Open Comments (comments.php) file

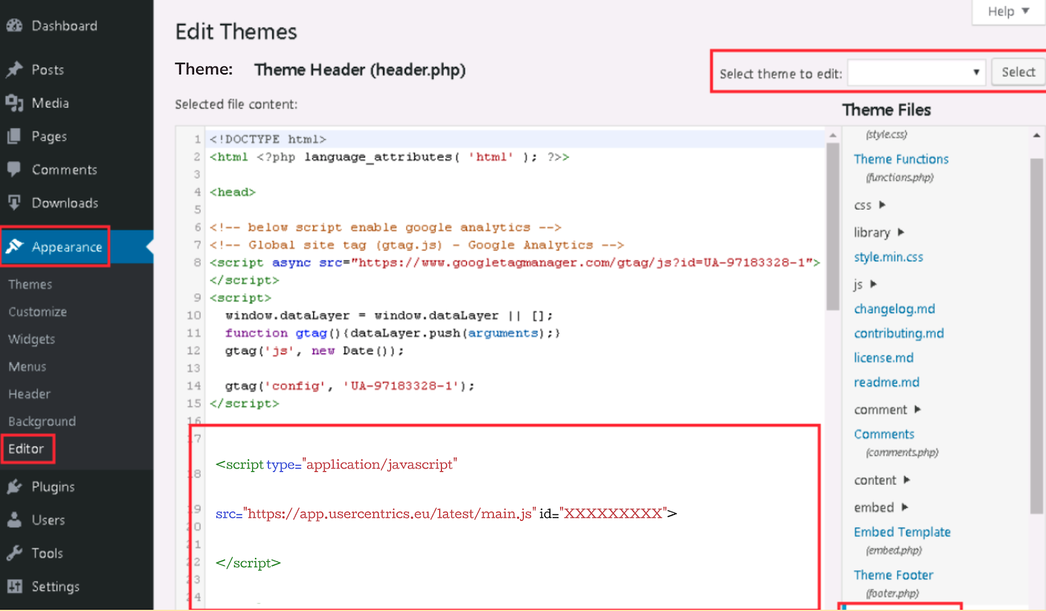(x=884, y=434)
